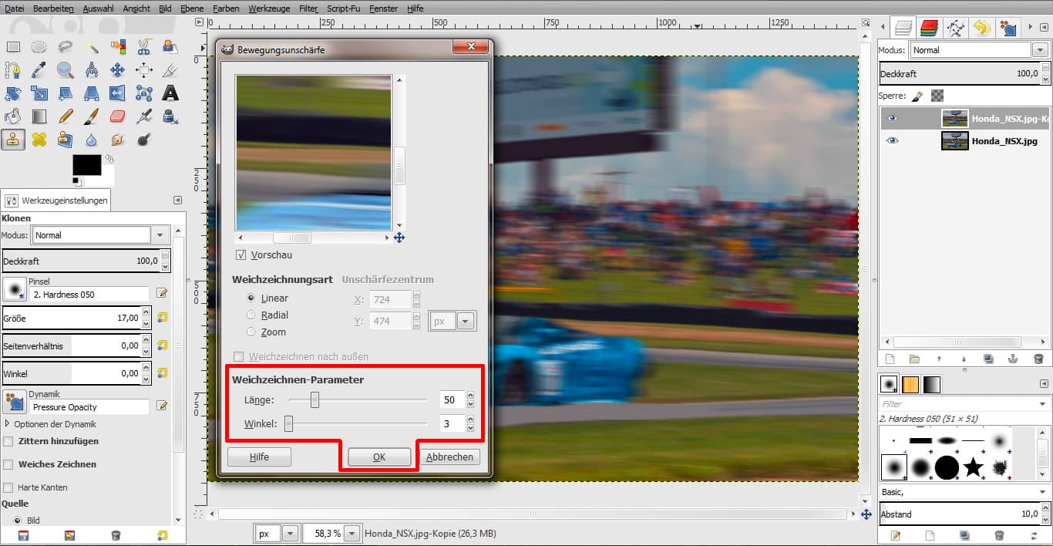Screen dimensions: 1053x546
Task: Confirm the blur with OK button
Action: [379, 457]
